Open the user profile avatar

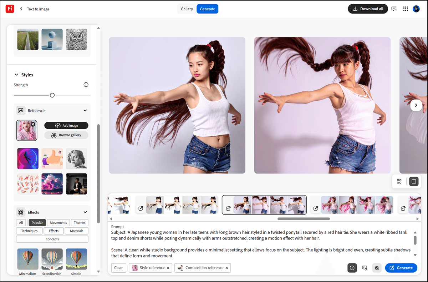pyautogui.click(x=416, y=9)
